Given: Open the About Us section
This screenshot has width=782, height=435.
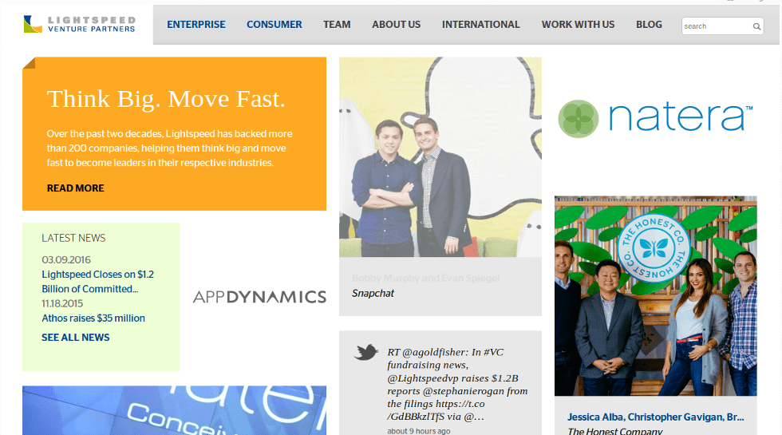Looking at the screenshot, I should point(396,25).
